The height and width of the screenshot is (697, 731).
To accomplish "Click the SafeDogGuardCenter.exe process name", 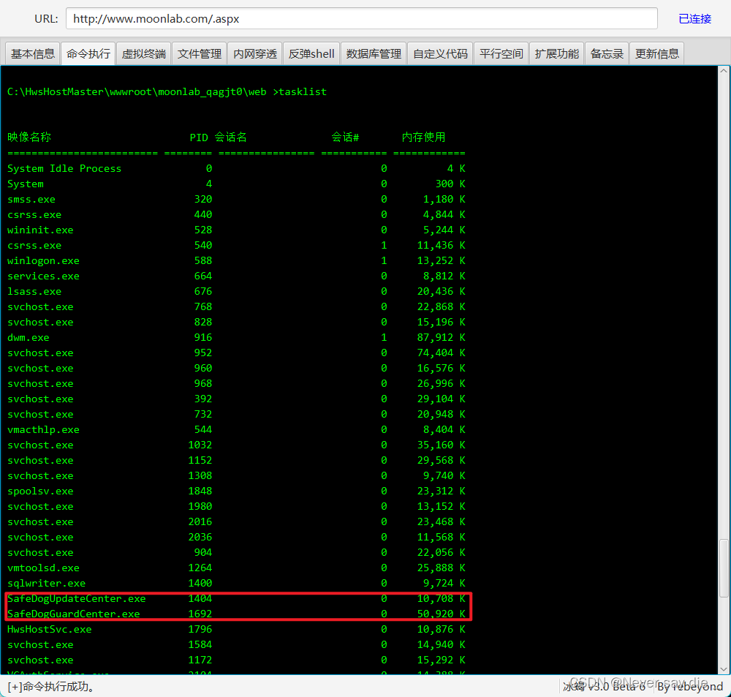I will click(74, 614).
